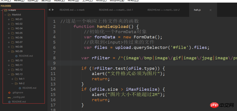Viewport: 237px width, 111px height.
Task: Collapse the NO.13 folder
Action: 9,74
